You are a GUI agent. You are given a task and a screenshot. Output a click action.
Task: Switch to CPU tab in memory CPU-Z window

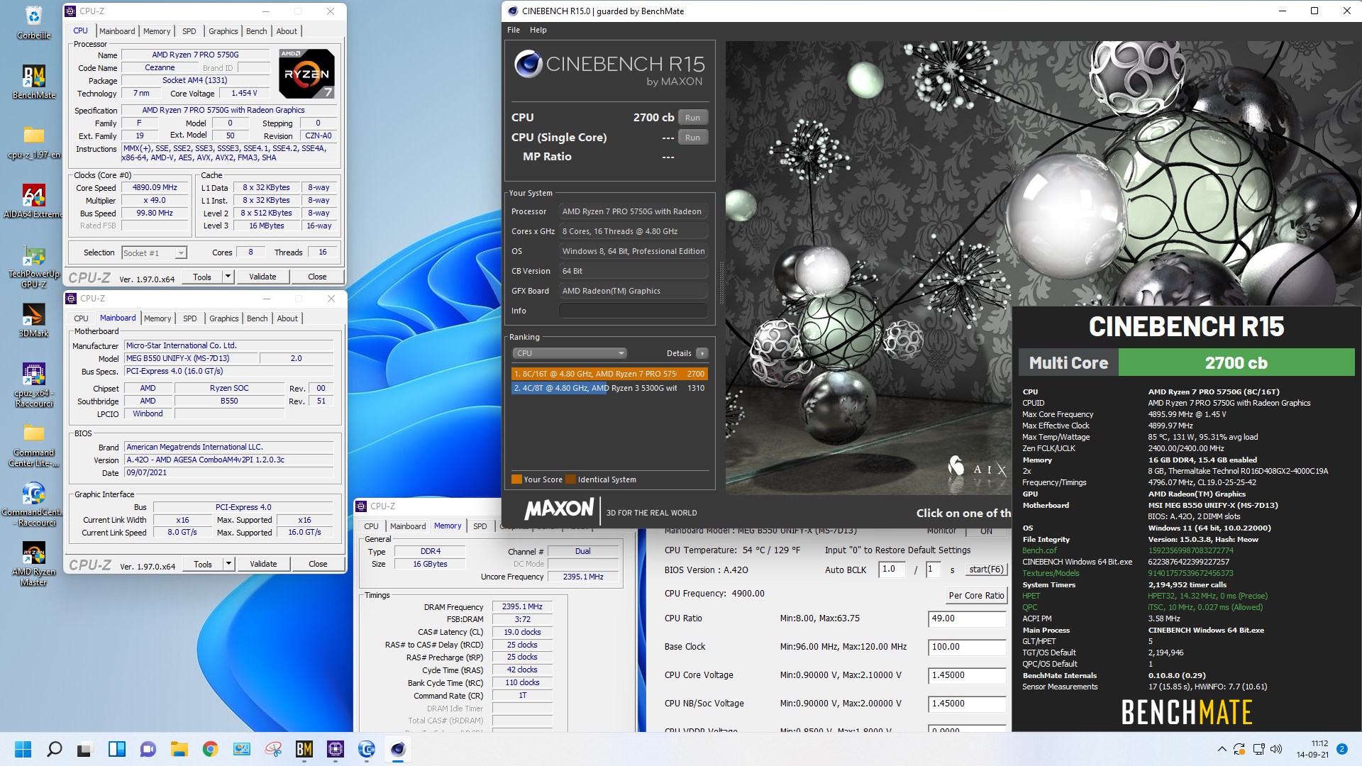pos(371,526)
